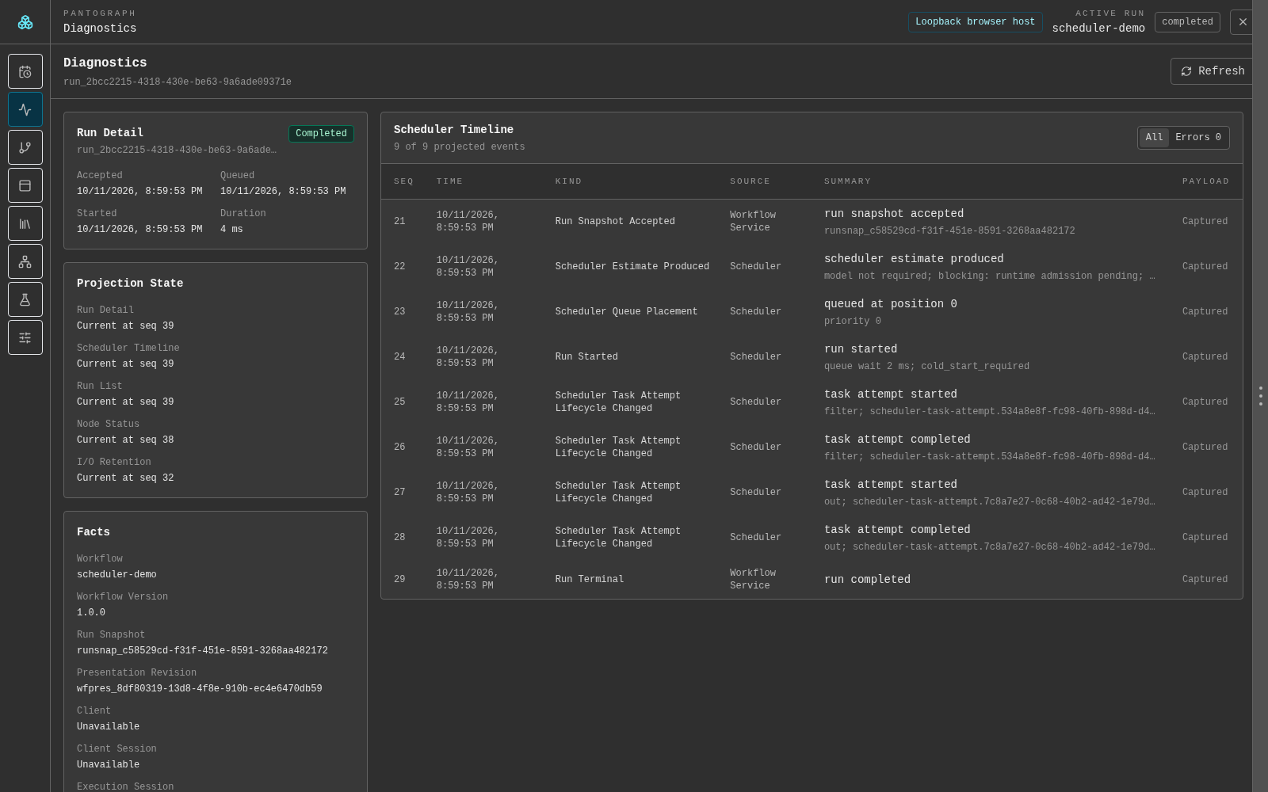Viewport: 1268px width, 792px height.
Task: Click the Pantograph cubes logo
Action: coord(25,22)
